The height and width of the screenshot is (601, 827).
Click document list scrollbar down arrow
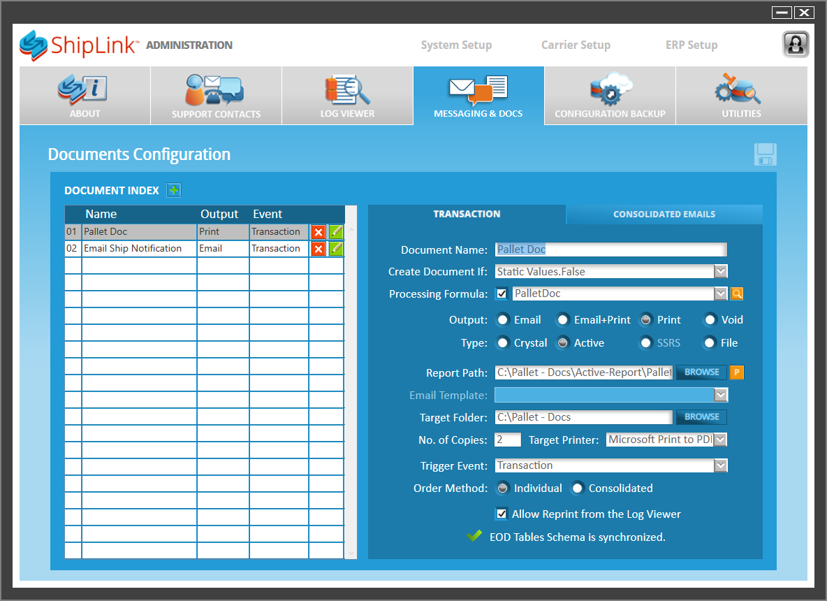click(351, 553)
